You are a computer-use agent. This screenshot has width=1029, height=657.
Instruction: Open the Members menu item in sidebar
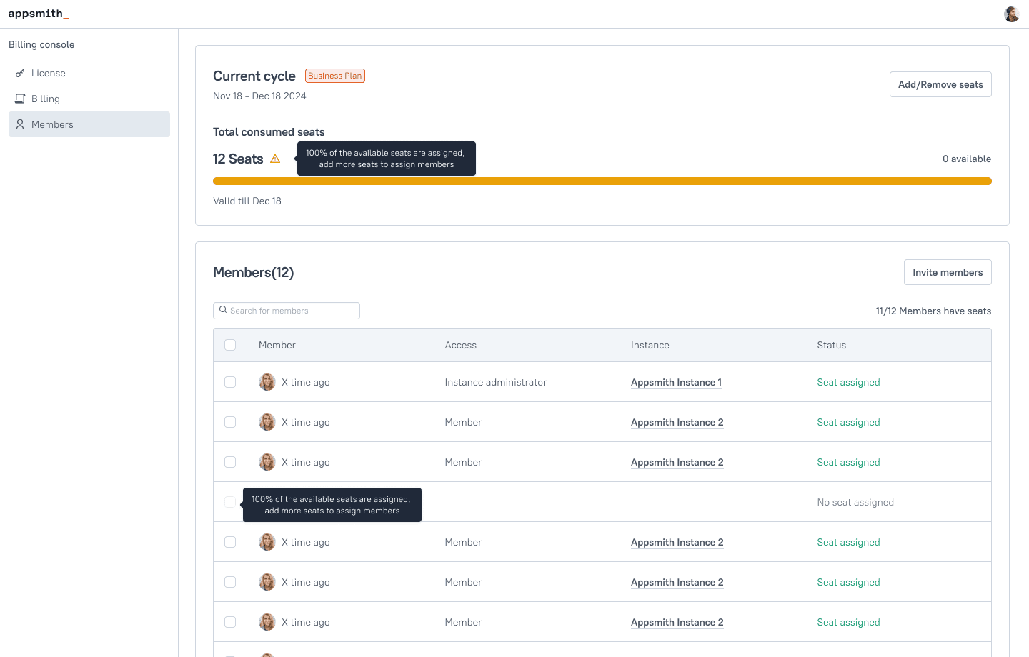pos(89,124)
